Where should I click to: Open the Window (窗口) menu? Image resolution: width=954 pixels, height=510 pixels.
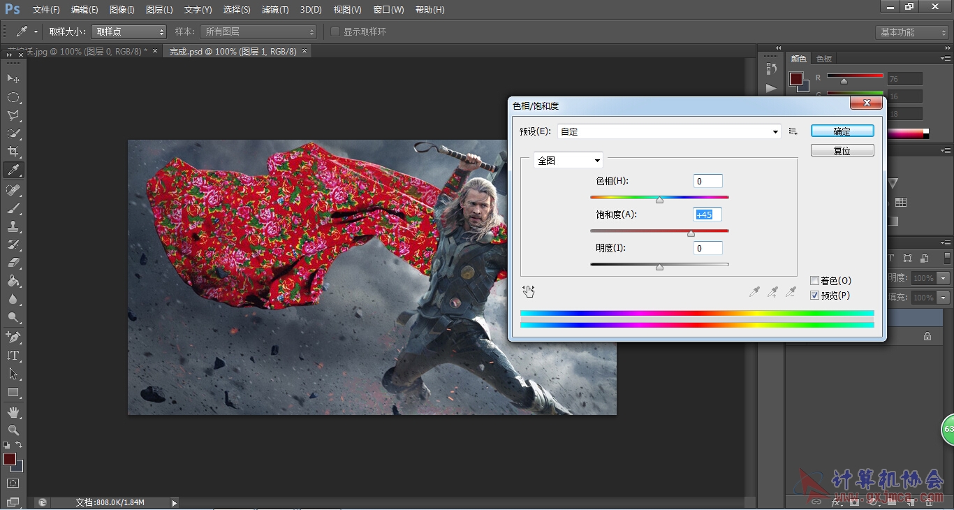pos(389,10)
